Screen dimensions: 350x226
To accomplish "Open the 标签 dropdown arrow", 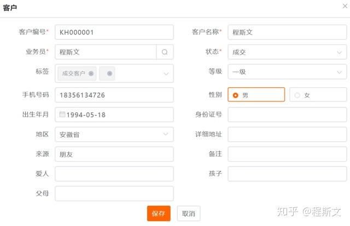I will point(166,73).
